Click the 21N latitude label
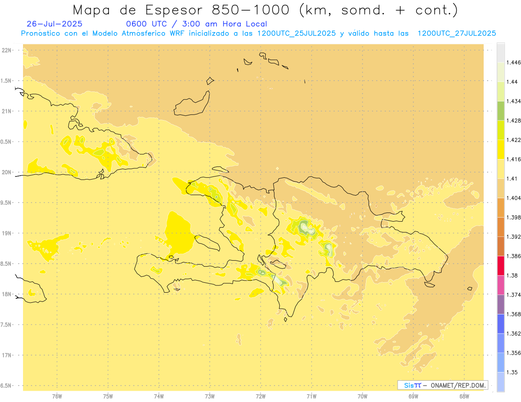The image size is (521, 402). [x=7, y=111]
